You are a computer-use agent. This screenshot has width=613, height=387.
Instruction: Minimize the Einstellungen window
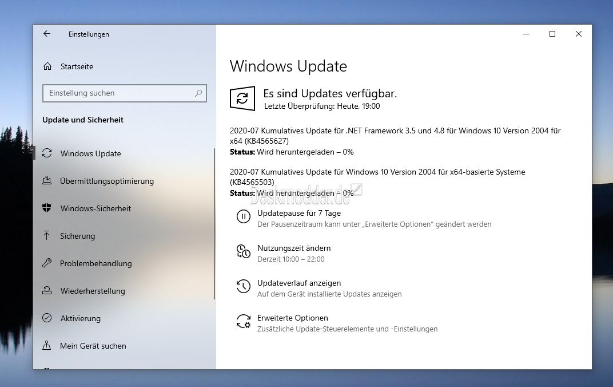point(526,34)
